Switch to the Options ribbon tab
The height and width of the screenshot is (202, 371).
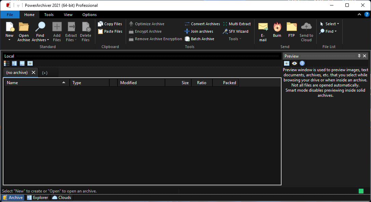pos(90,15)
